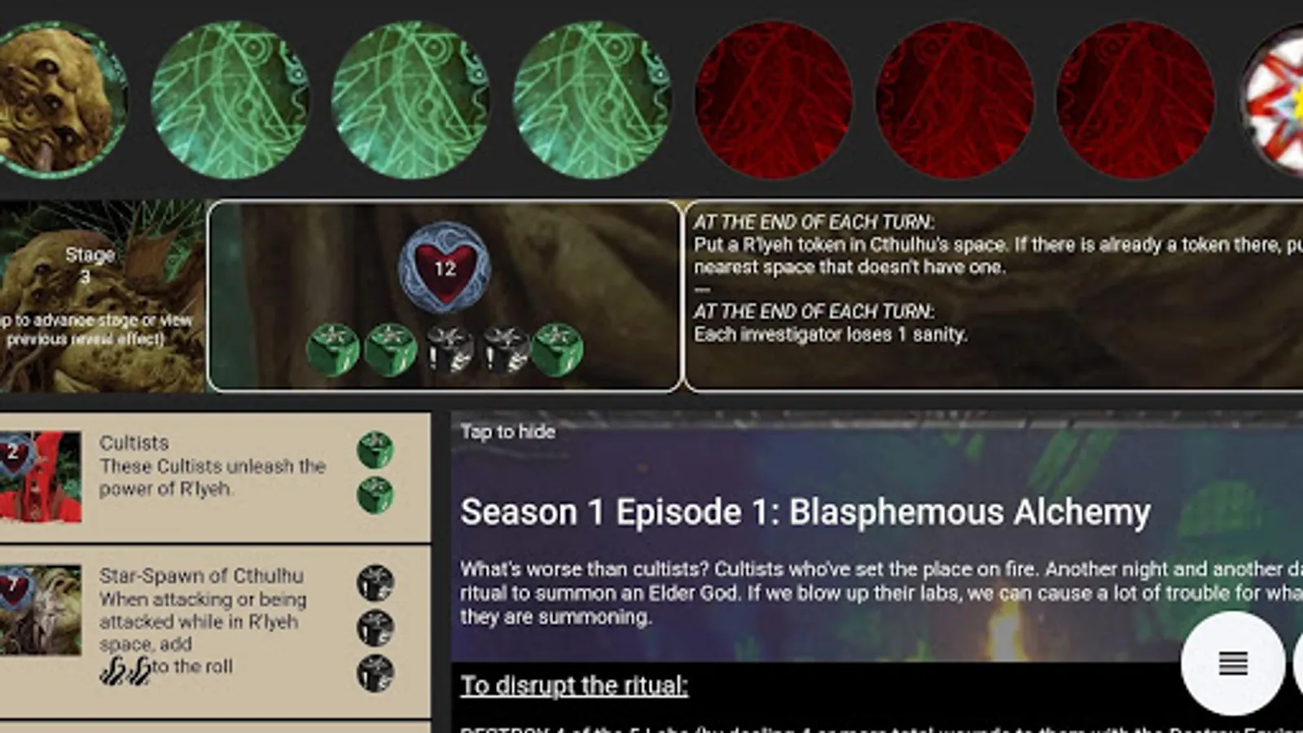
Task: Tap to hide the episode panel
Action: click(507, 432)
